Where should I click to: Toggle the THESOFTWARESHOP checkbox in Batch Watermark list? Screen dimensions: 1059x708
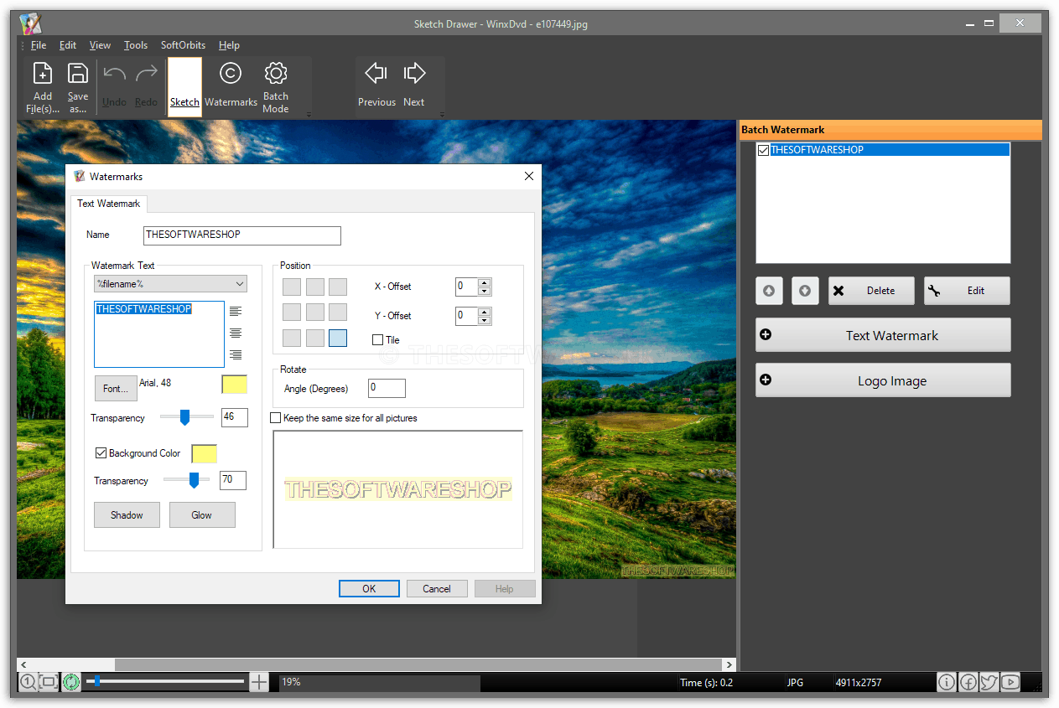[763, 150]
